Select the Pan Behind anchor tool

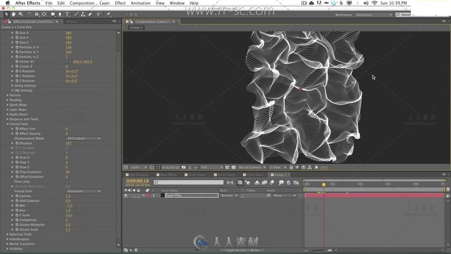click(44, 14)
